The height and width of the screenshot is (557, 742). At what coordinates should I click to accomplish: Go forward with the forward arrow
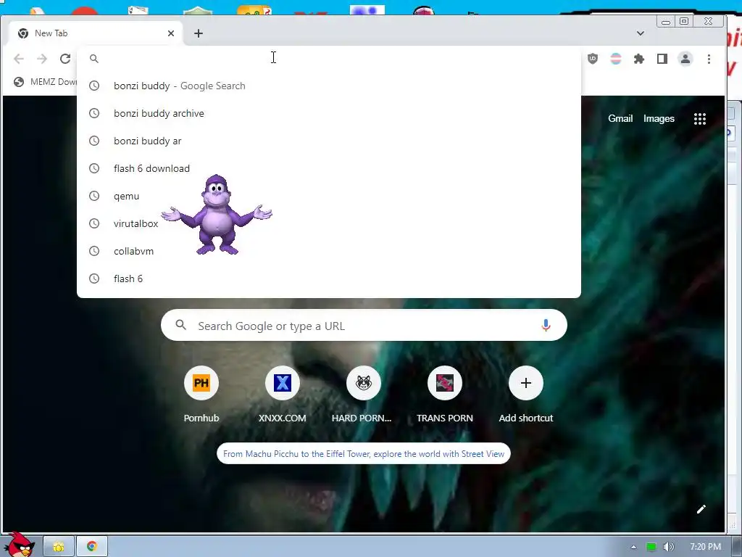[42, 59]
